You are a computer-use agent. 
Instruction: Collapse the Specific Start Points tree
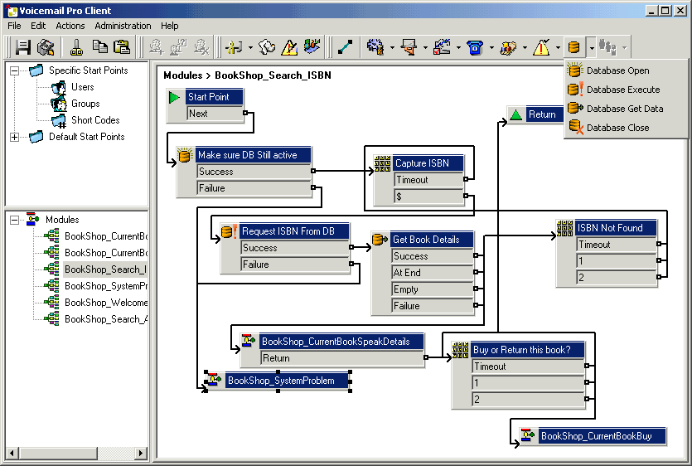[x=15, y=70]
